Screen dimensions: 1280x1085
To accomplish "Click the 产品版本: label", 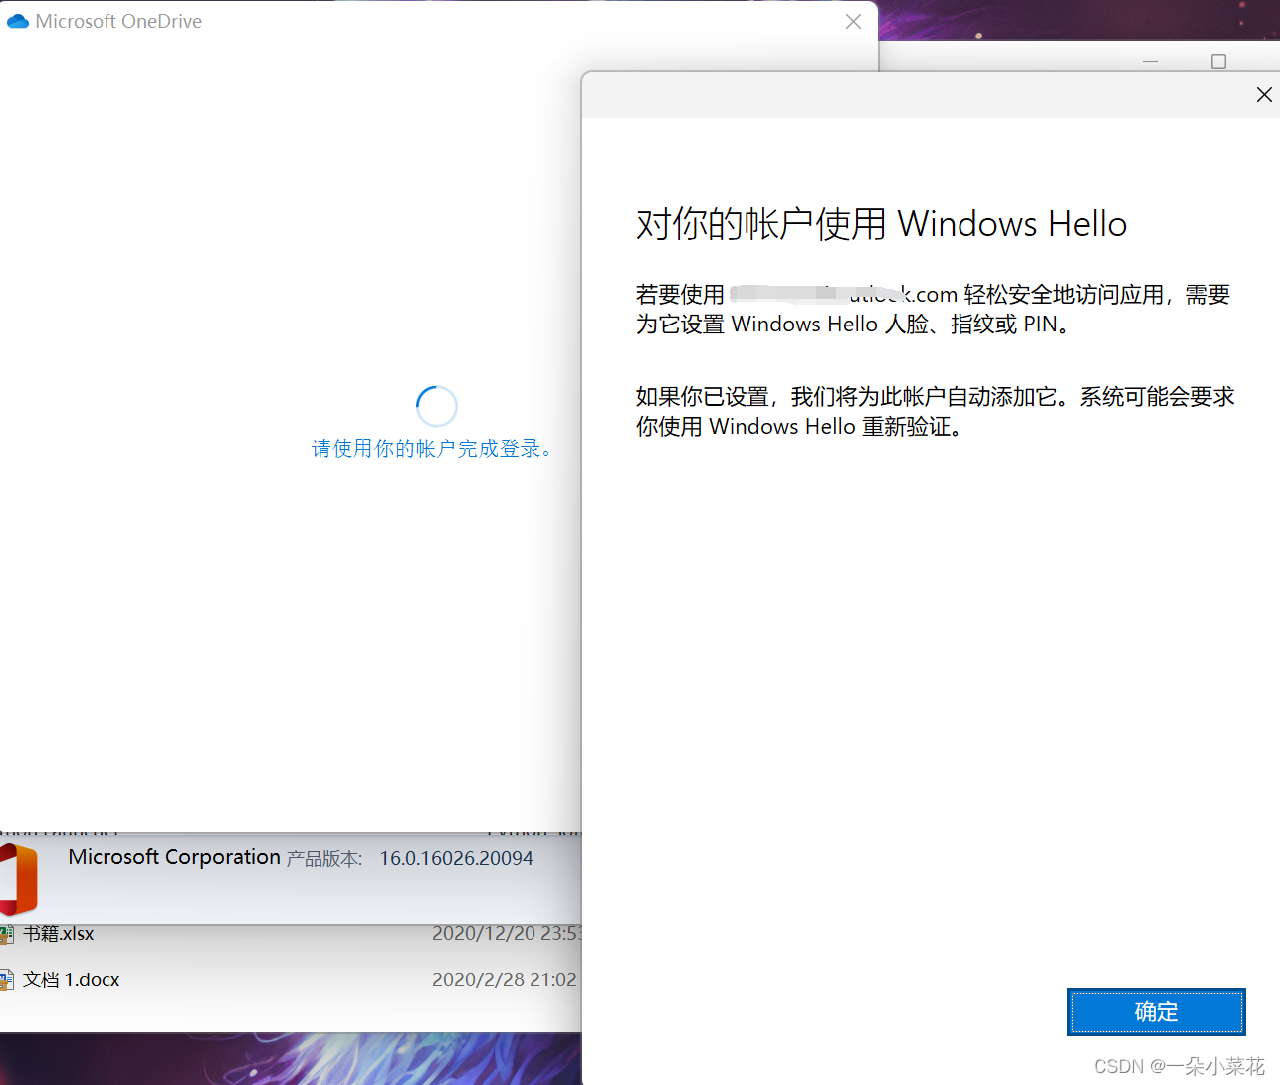I will [x=324, y=859].
